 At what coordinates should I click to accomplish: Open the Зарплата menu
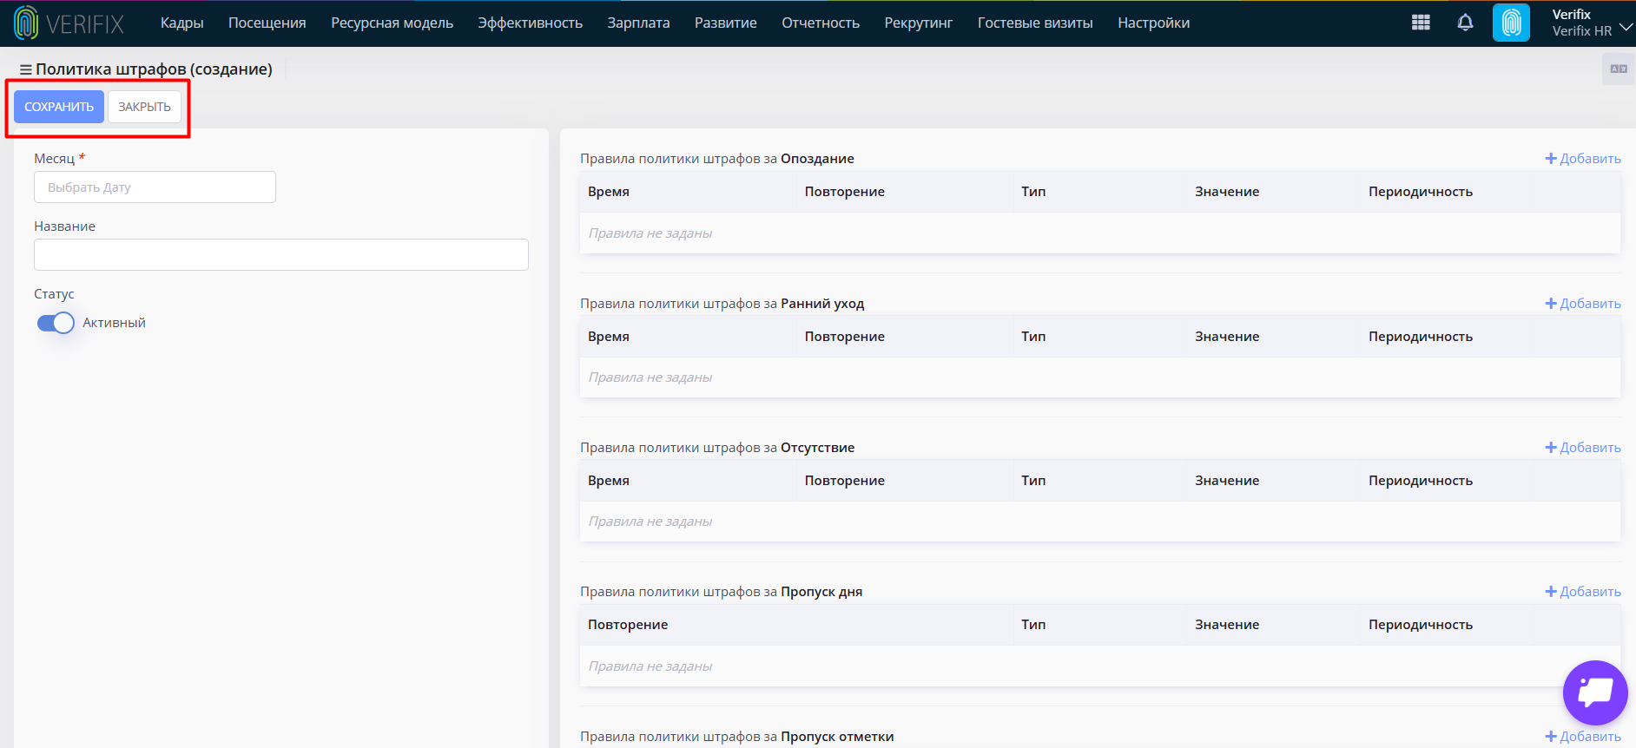[638, 23]
